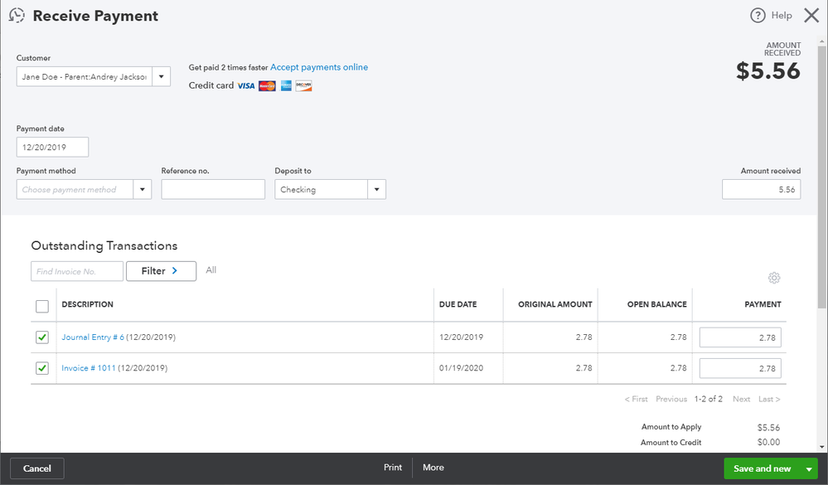The image size is (828, 485).
Task: Go to Previous transactions page
Action: tap(671, 399)
